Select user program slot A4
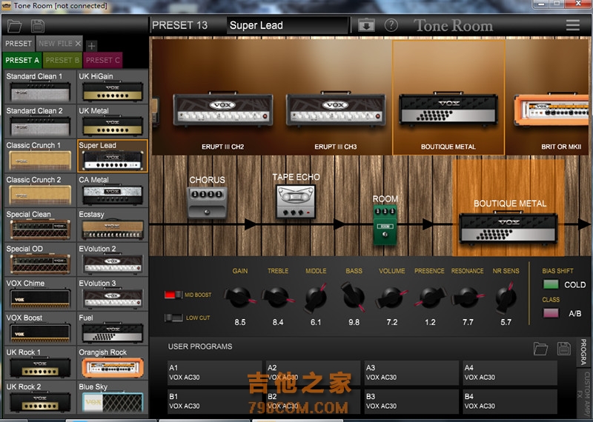Viewport: 593px width, 422px height. pos(510,372)
